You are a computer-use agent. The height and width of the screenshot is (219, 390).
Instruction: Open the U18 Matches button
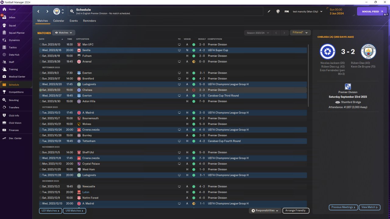click(x=74, y=210)
